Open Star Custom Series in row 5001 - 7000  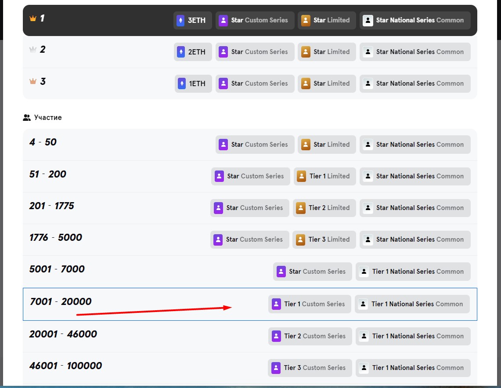tap(313, 272)
